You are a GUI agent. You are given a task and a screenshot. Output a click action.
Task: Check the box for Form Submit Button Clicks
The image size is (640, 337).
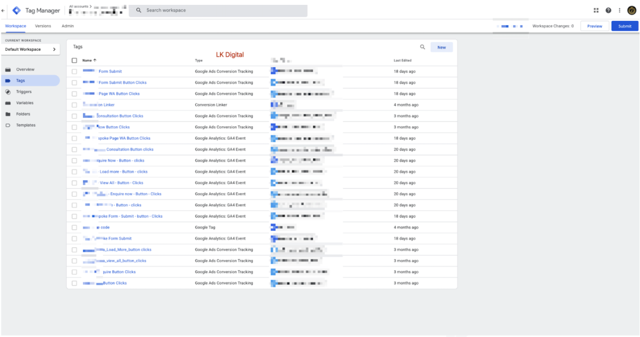click(x=74, y=83)
